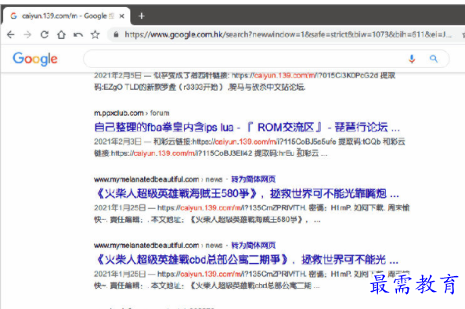Close the caiyun.139.com Google tab
Screen dimensions: 465x309
click(x=121, y=16)
